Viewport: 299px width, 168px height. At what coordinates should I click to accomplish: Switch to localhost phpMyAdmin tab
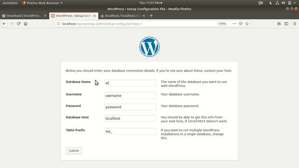[122, 16]
